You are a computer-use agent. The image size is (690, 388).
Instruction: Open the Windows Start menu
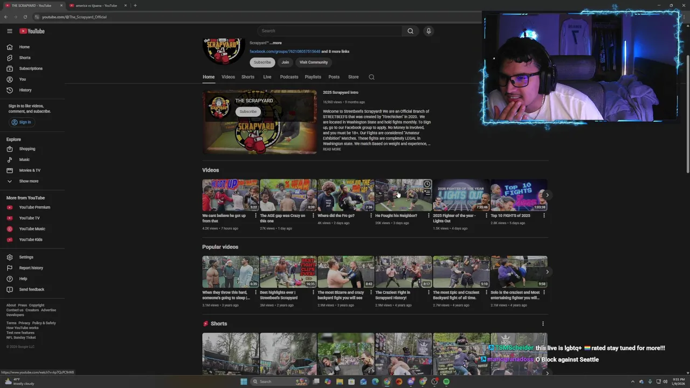click(244, 382)
